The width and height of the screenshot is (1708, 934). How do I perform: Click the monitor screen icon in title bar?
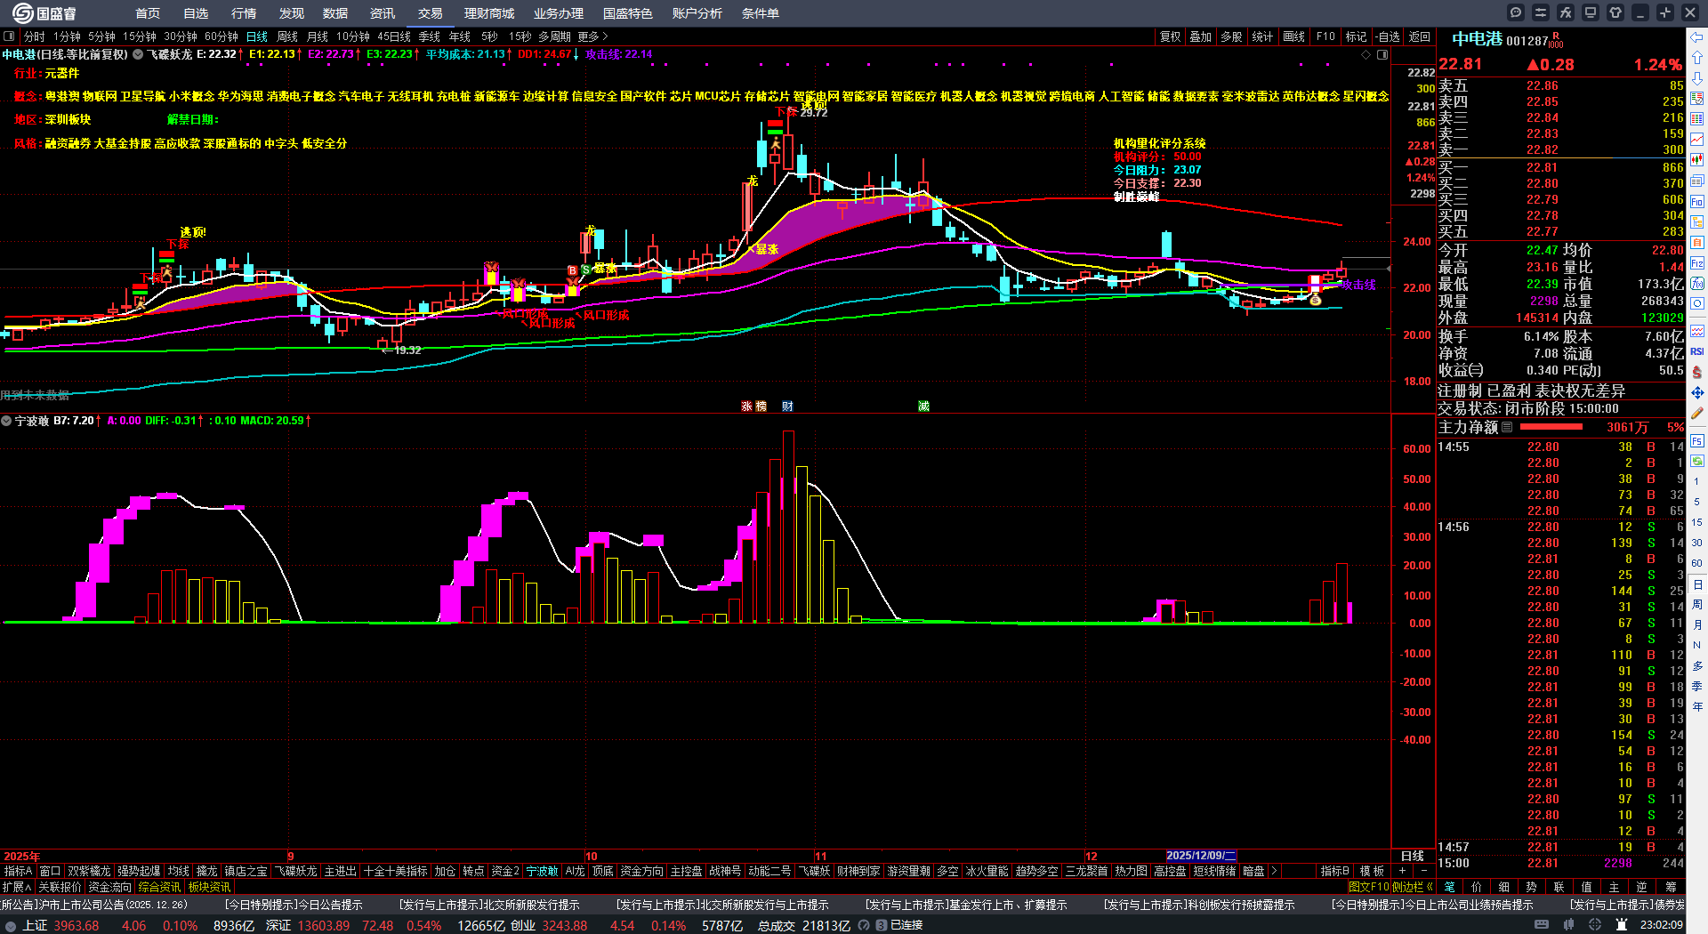point(1591,12)
